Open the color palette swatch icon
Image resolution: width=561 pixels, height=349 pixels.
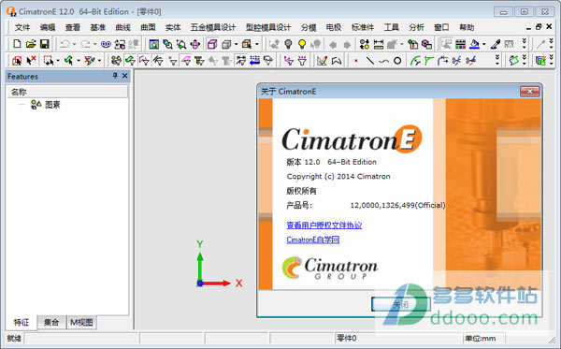460,44
